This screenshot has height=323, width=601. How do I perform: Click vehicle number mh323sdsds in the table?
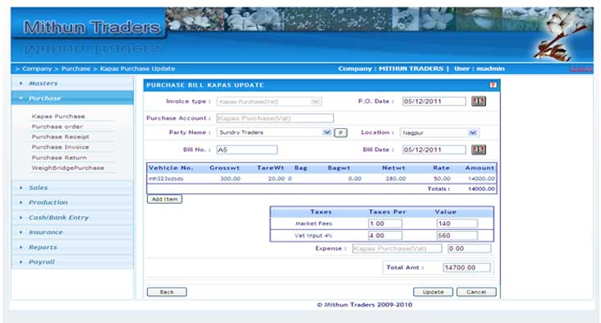pyautogui.click(x=166, y=179)
